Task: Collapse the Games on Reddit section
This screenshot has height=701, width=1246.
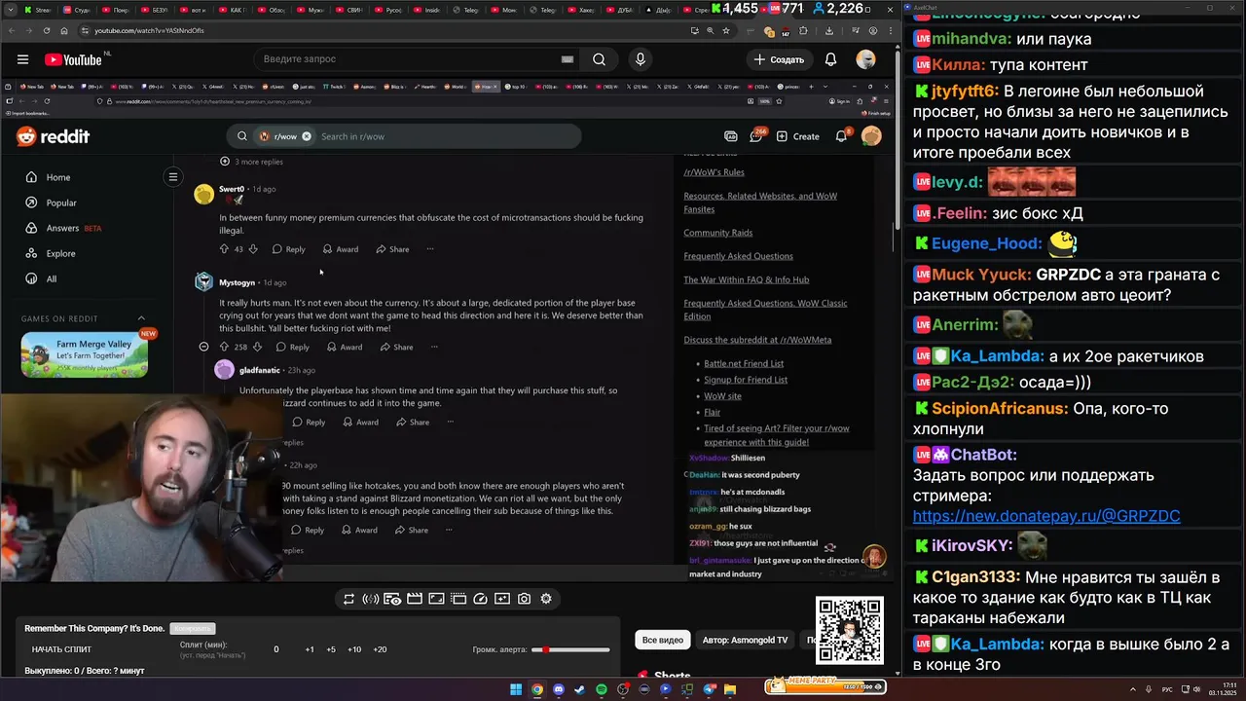Action: (141, 318)
